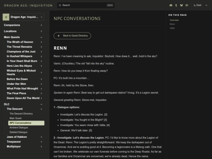Open In Hushed Whispers quest

coord(20,56)
